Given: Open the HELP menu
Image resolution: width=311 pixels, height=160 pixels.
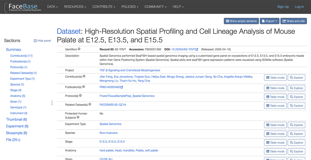Looking at the screenshot, I should point(178,7).
